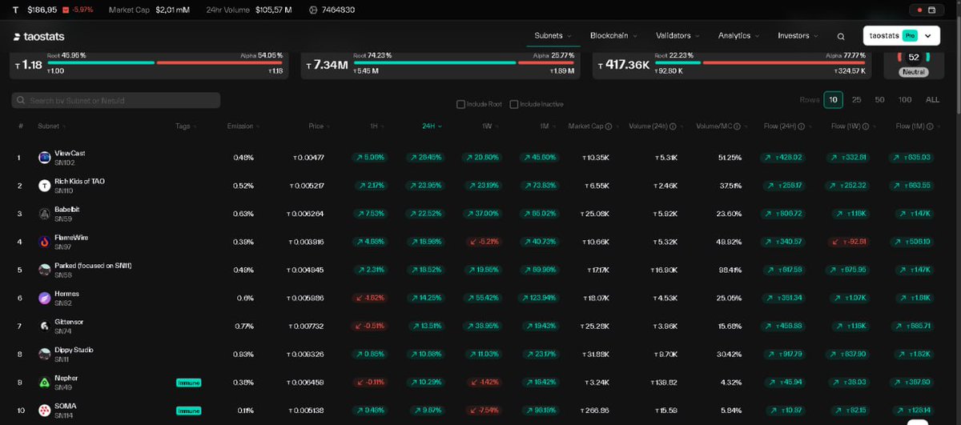This screenshot has width=961, height=425.
Task: Click Parked Volume/MC value 98.41%
Action: tap(730, 270)
